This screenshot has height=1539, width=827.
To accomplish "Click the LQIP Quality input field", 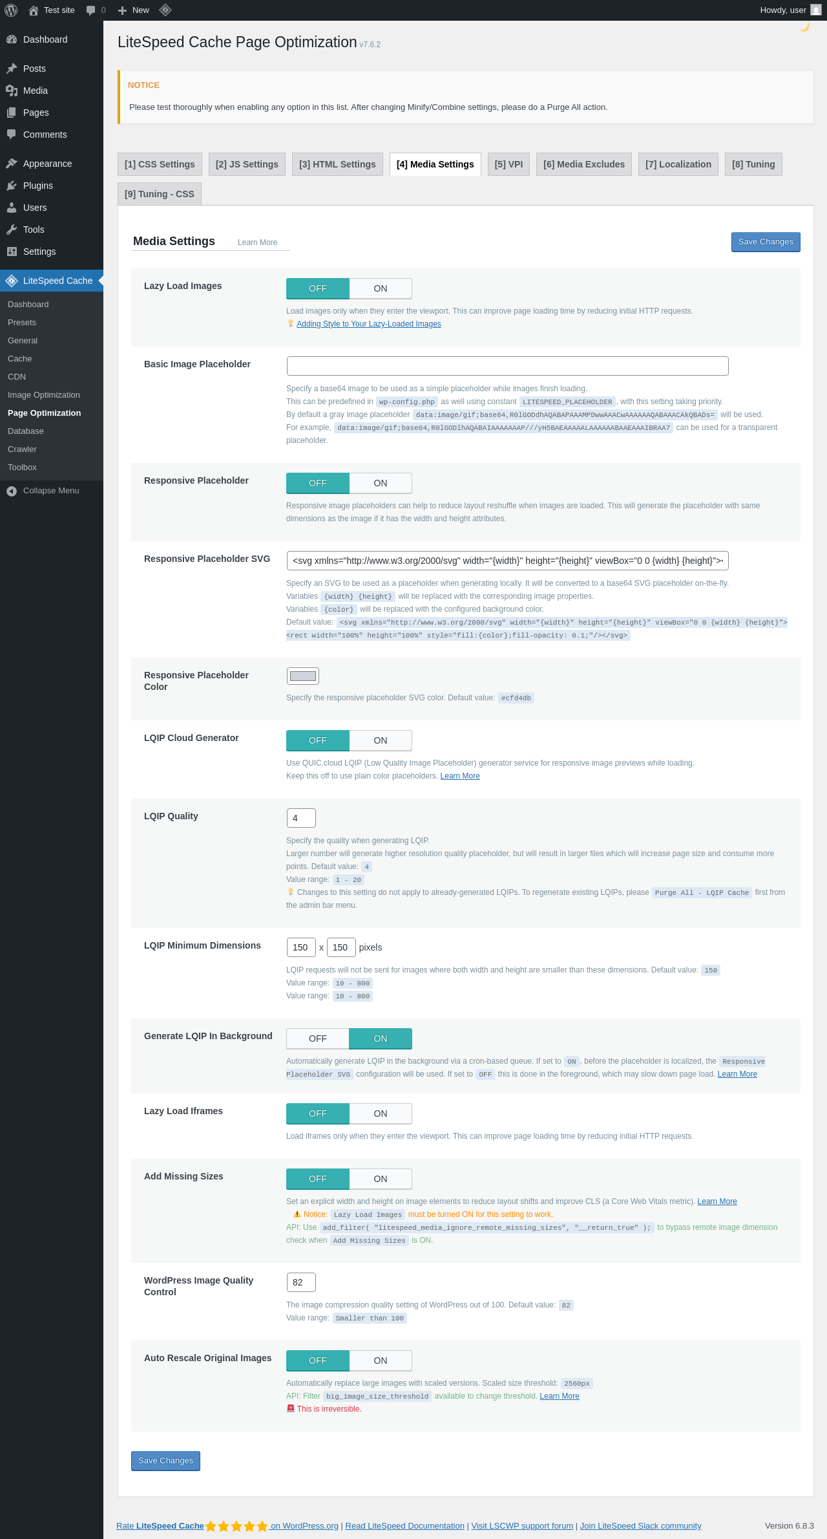I will click(x=301, y=818).
